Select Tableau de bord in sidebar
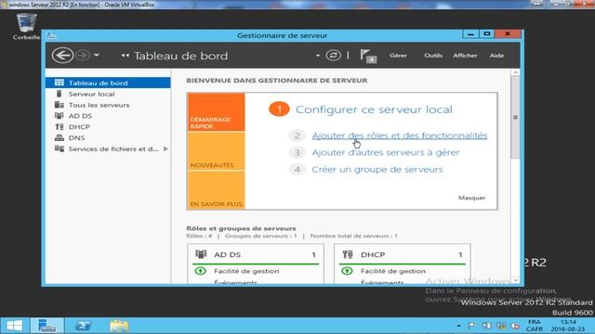595x334 pixels. [x=108, y=83]
